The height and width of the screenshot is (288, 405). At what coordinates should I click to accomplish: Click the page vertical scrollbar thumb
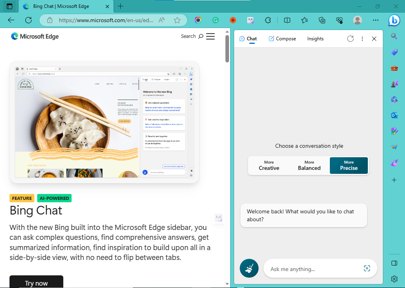coord(227,49)
